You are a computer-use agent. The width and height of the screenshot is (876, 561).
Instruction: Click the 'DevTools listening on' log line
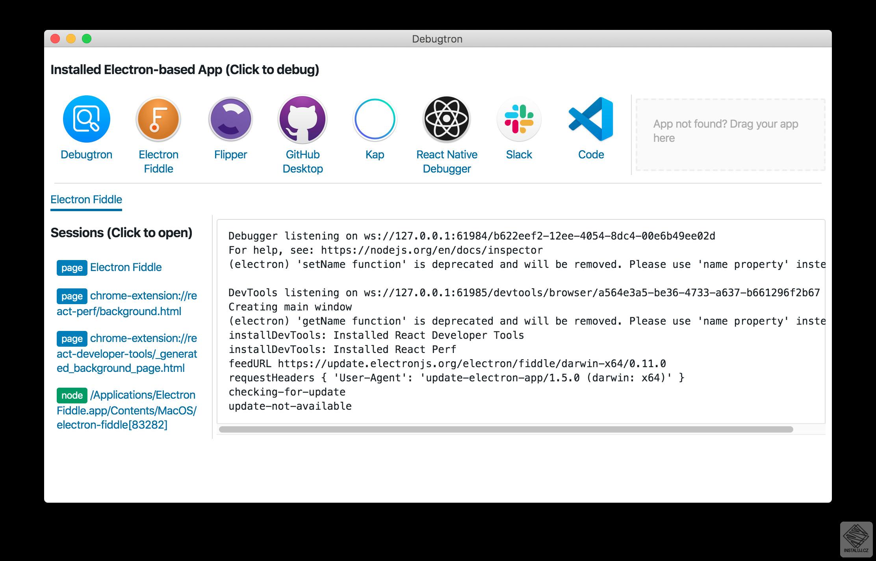click(x=524, y=293)
